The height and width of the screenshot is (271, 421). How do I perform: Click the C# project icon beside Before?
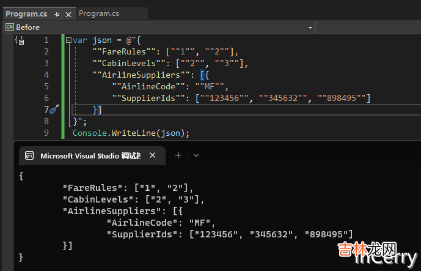click(x=9, y=27)
